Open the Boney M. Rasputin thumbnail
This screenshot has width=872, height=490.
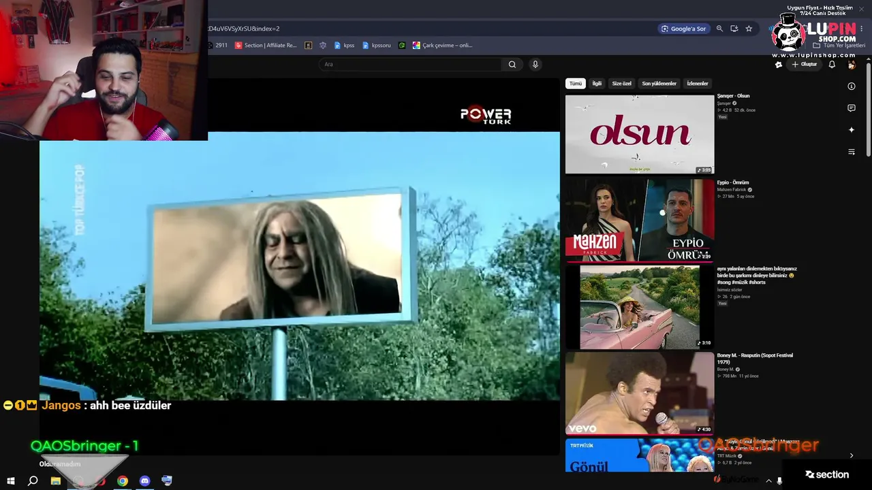click(x=640, y=393)
